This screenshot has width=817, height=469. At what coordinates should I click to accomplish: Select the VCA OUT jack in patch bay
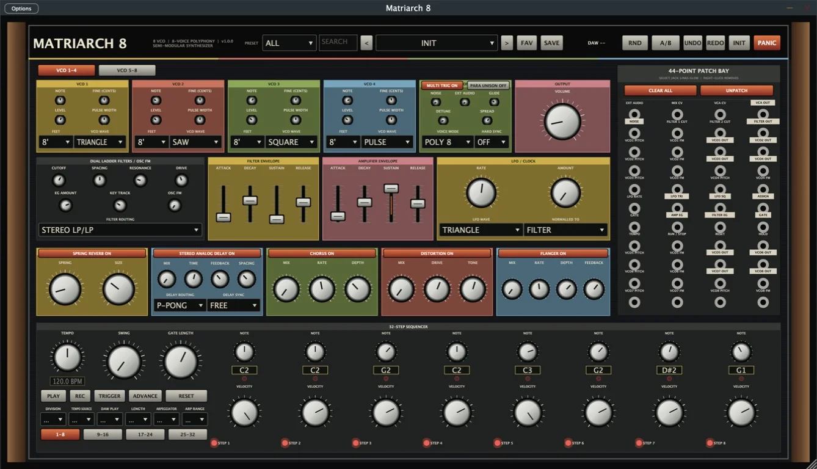(763, 114)
